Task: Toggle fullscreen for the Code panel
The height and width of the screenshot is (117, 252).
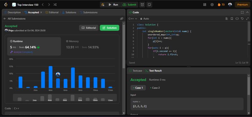Action: pyautogui.click(x=242, y=12)
